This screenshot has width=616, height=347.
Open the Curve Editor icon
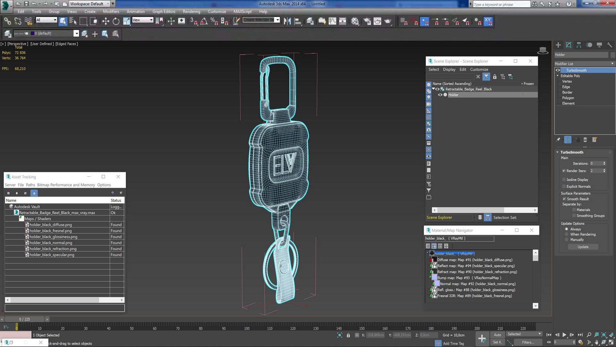coord(333,21)
